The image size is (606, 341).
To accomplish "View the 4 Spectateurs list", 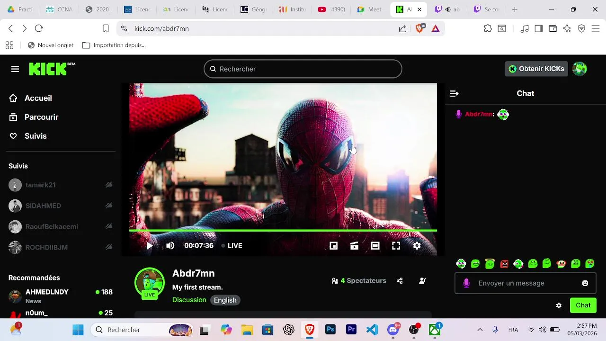I will (x=359, y=281).
